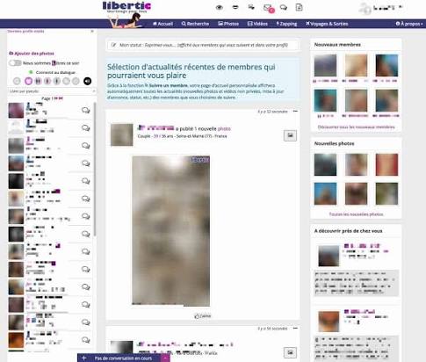Click the libertic logo

pyautogui.click(x=126, y=7)
